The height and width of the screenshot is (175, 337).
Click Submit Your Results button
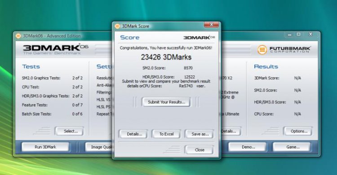(166, 102)
